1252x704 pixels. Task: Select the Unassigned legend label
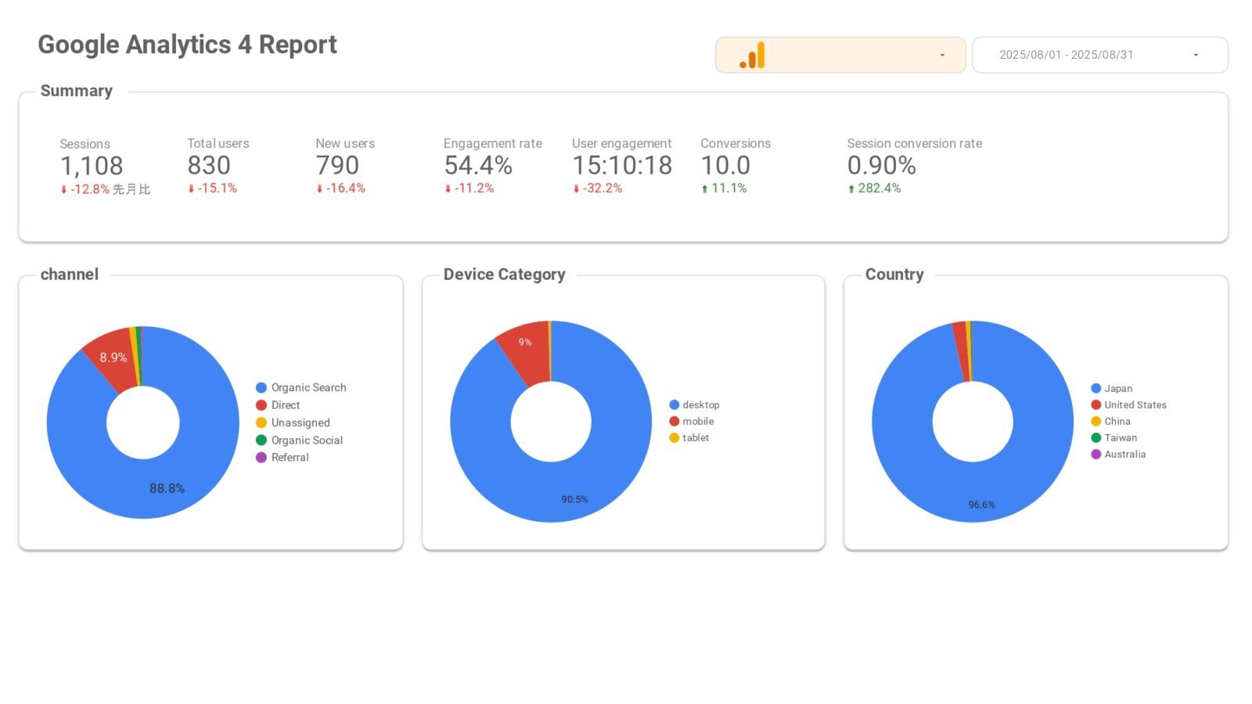tap(300, 422)
